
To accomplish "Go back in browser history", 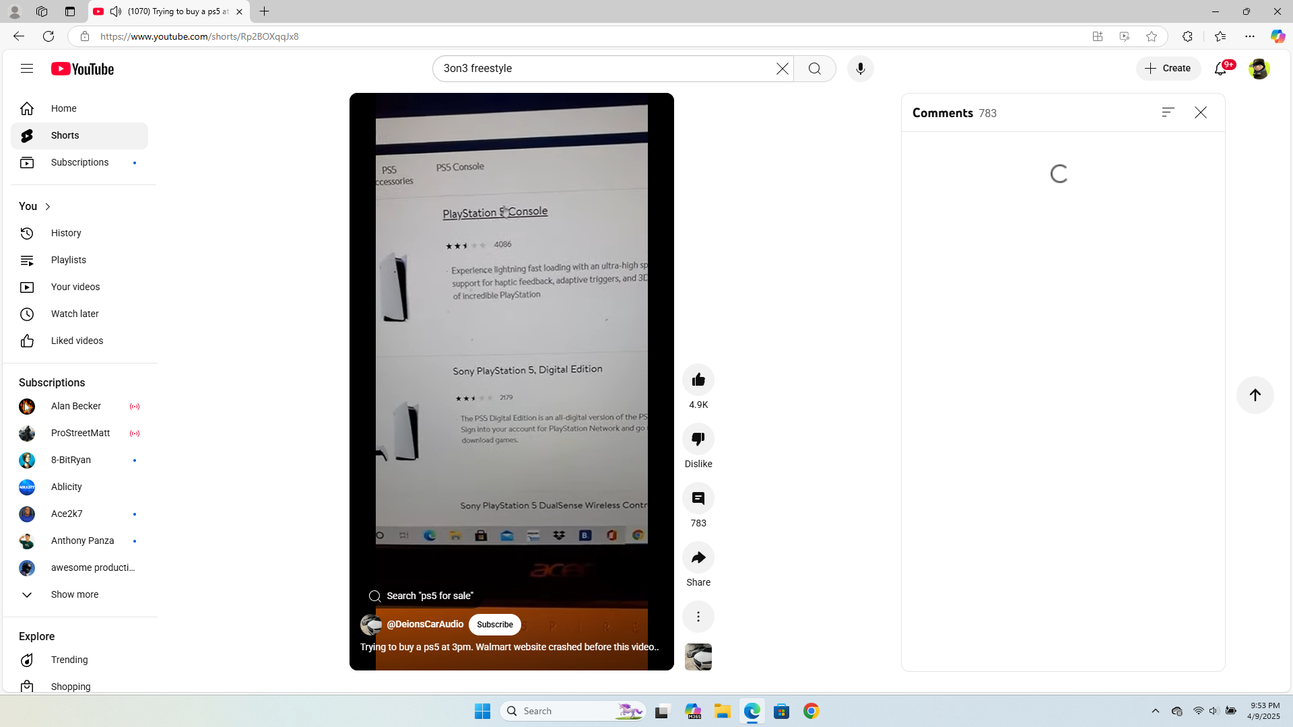I will point(19,36).
